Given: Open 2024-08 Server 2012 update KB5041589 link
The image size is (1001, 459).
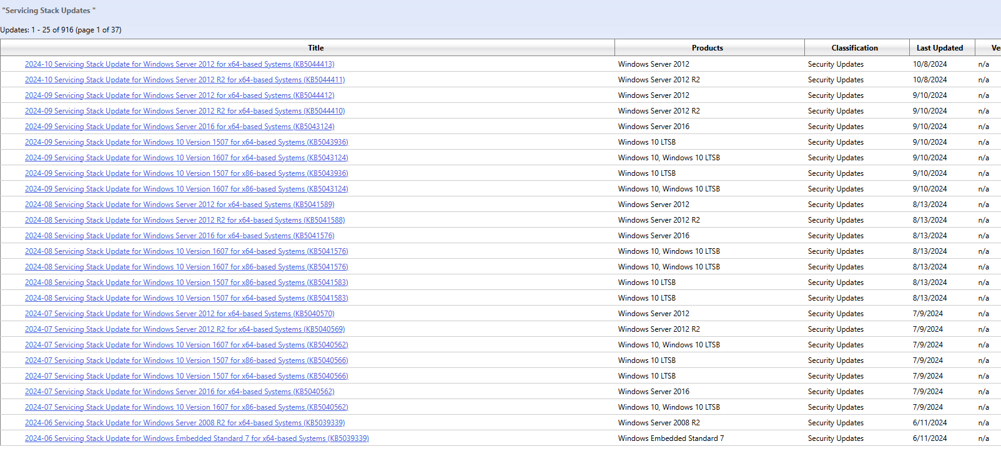Looking at the screenshot, I should point(180,205).
